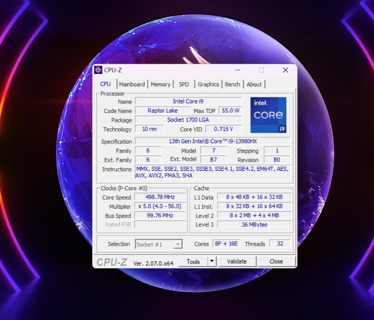This screenshot has width=374, height=320.
Task: Expand the Socket #1 selection combo box
Action: coord(159,244)
